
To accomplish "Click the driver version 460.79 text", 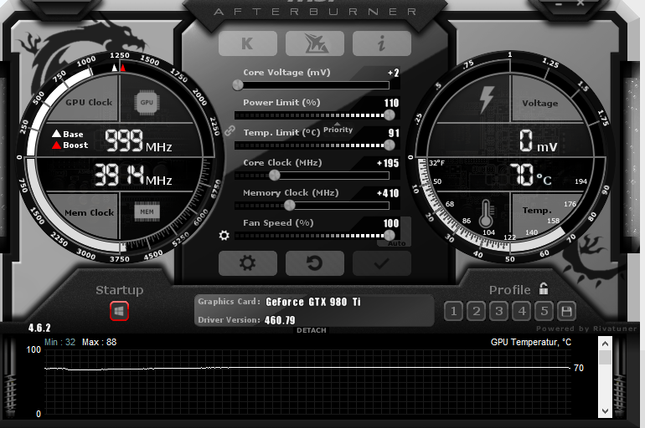I will coord(280,320).
